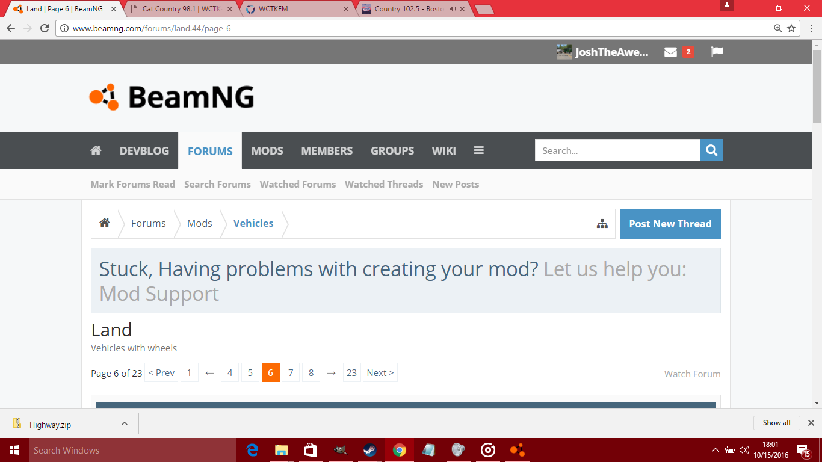
Task: Jump to page 23
Action: pyautogui.click(x=352, y=373)
